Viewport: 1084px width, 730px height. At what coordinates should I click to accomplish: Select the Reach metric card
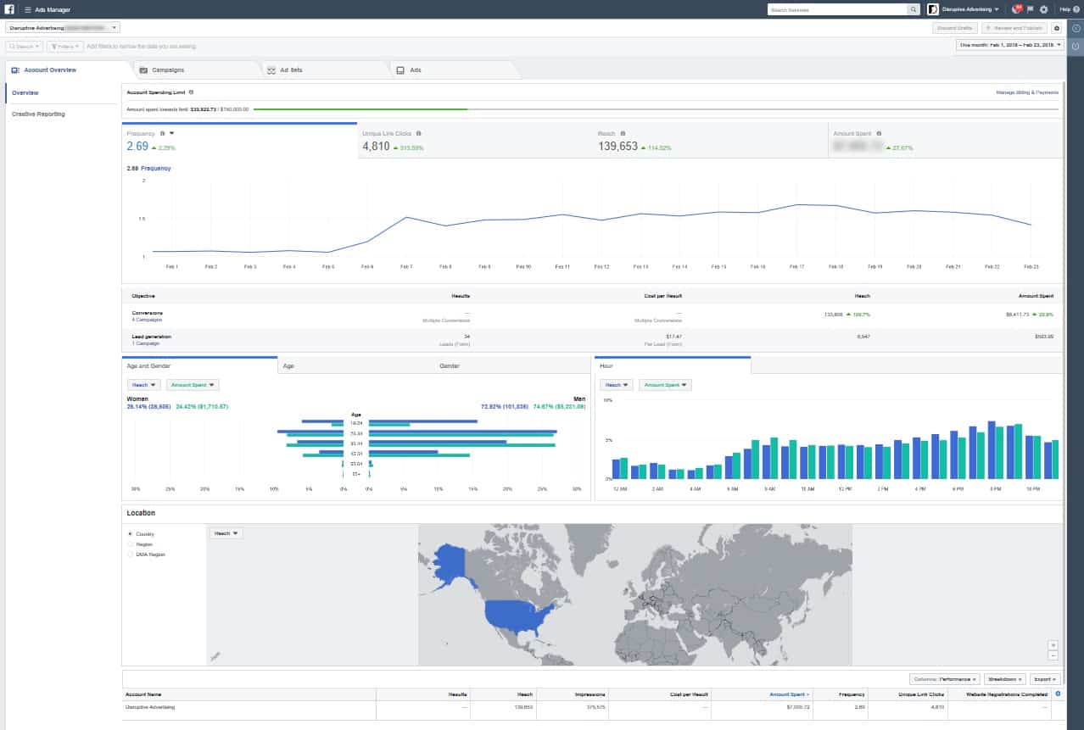click(x=709, y=141)
